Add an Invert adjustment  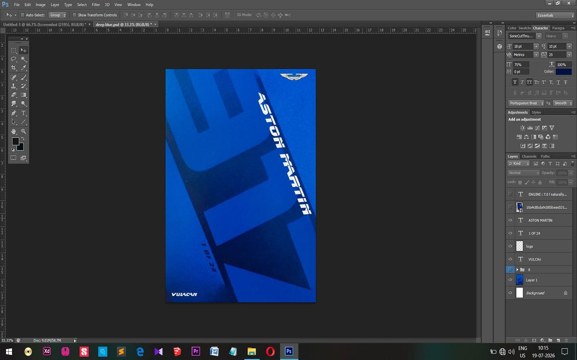pos(523,146)
